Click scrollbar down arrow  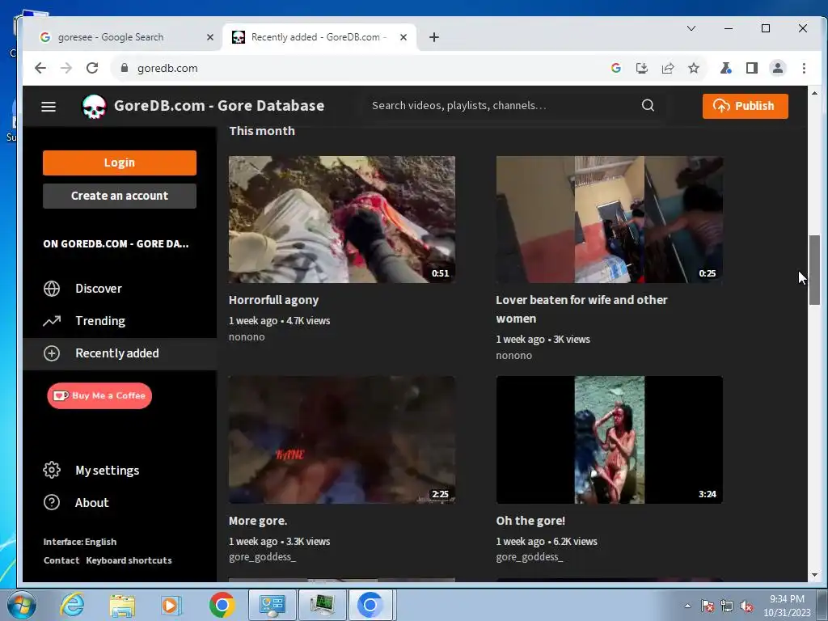(x=814, y=575)
